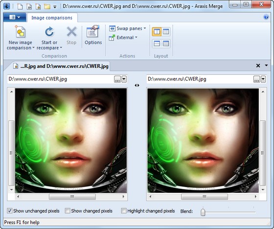274x229 pixels.
Task: Expand New image comparison dropdown arrow
Action: point(33,47)
